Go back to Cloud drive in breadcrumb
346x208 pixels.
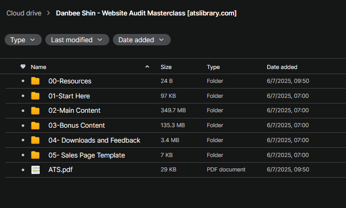tap(24, 13)
